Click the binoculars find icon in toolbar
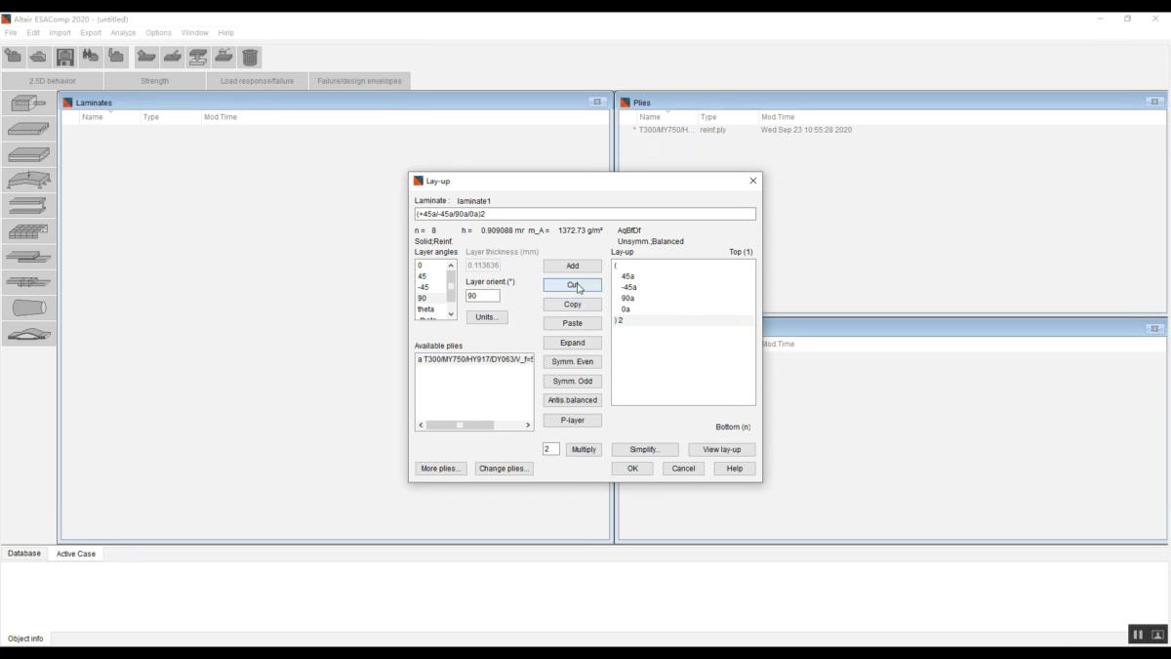The height and width of the screenshot is (659, 1171). [x=91, y=57]
